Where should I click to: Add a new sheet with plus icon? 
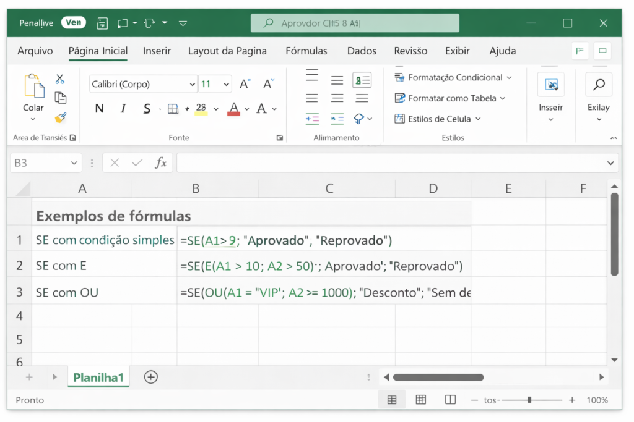point(150,377)
